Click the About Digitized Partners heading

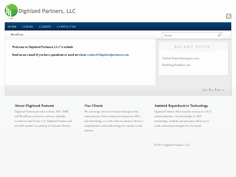pyautogui.click(x=34, y=106)
